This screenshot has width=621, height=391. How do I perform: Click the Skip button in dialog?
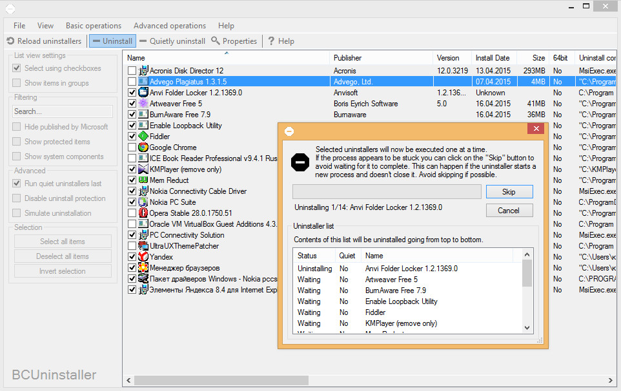click(x=509, y=192)
